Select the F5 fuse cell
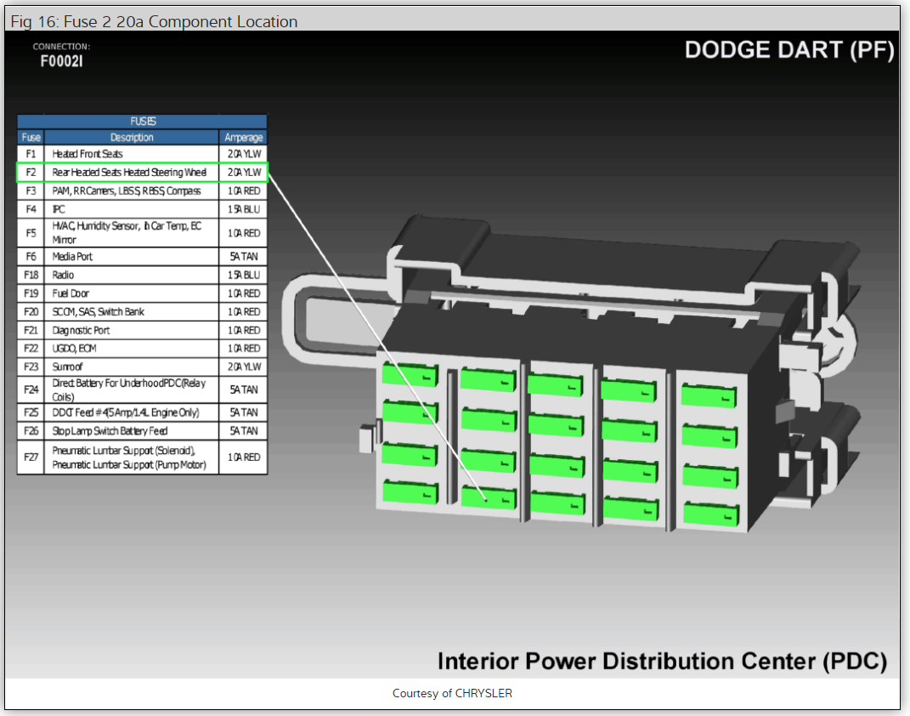This screenshot has width=910, height=716. (31, 233)
